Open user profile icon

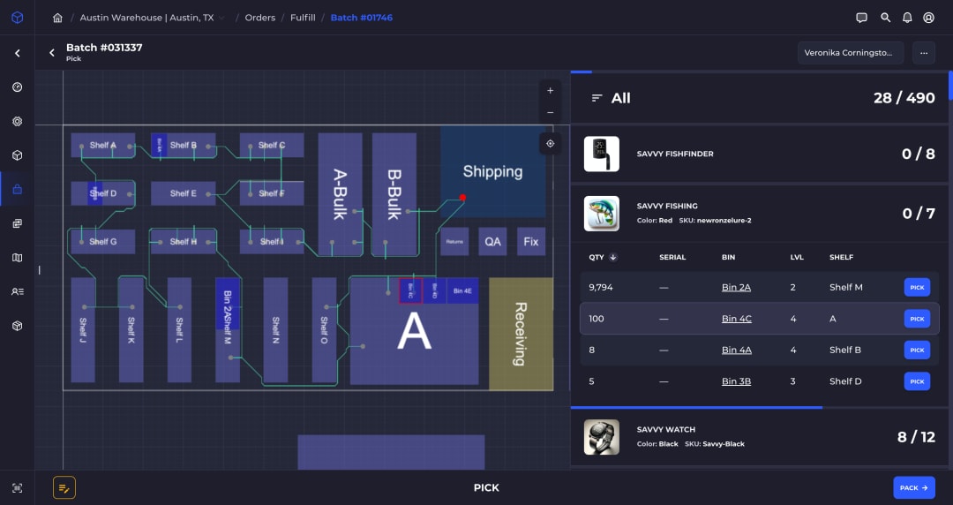coord(928,18)
